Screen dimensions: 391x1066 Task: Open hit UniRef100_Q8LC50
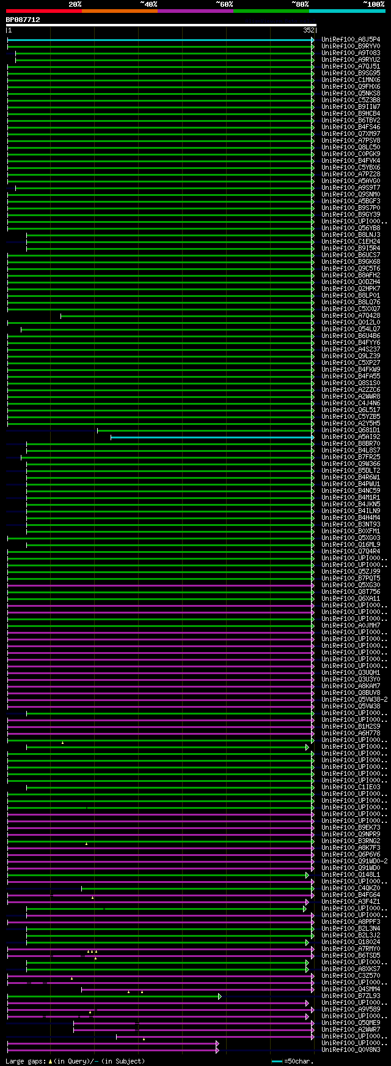[x=351, y=147]
